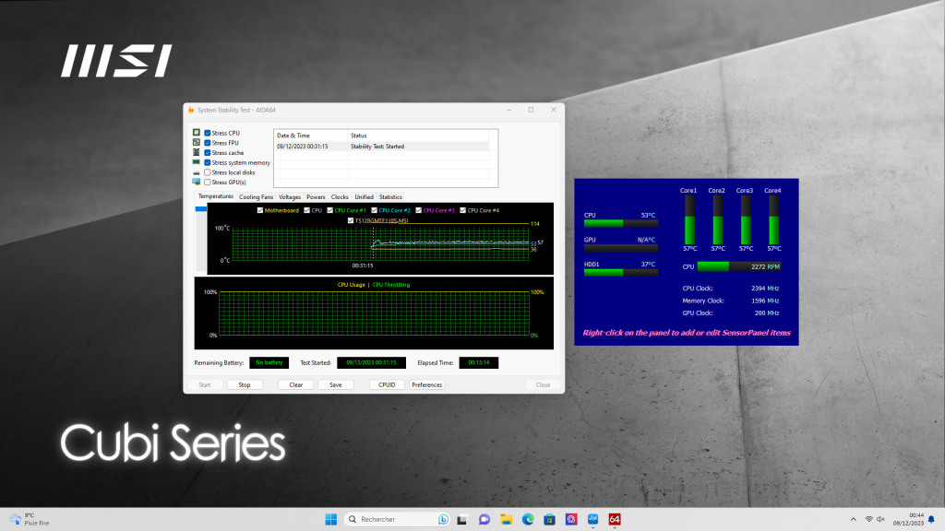Expand the hidden tray icons chevron
This screenshot has width=945, height=531.
(854, 519)
